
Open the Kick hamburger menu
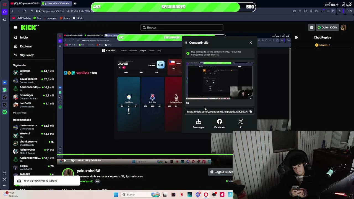[x=16, y=27]
